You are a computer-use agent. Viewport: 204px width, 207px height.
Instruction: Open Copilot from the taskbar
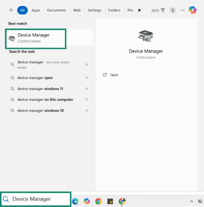86,201
